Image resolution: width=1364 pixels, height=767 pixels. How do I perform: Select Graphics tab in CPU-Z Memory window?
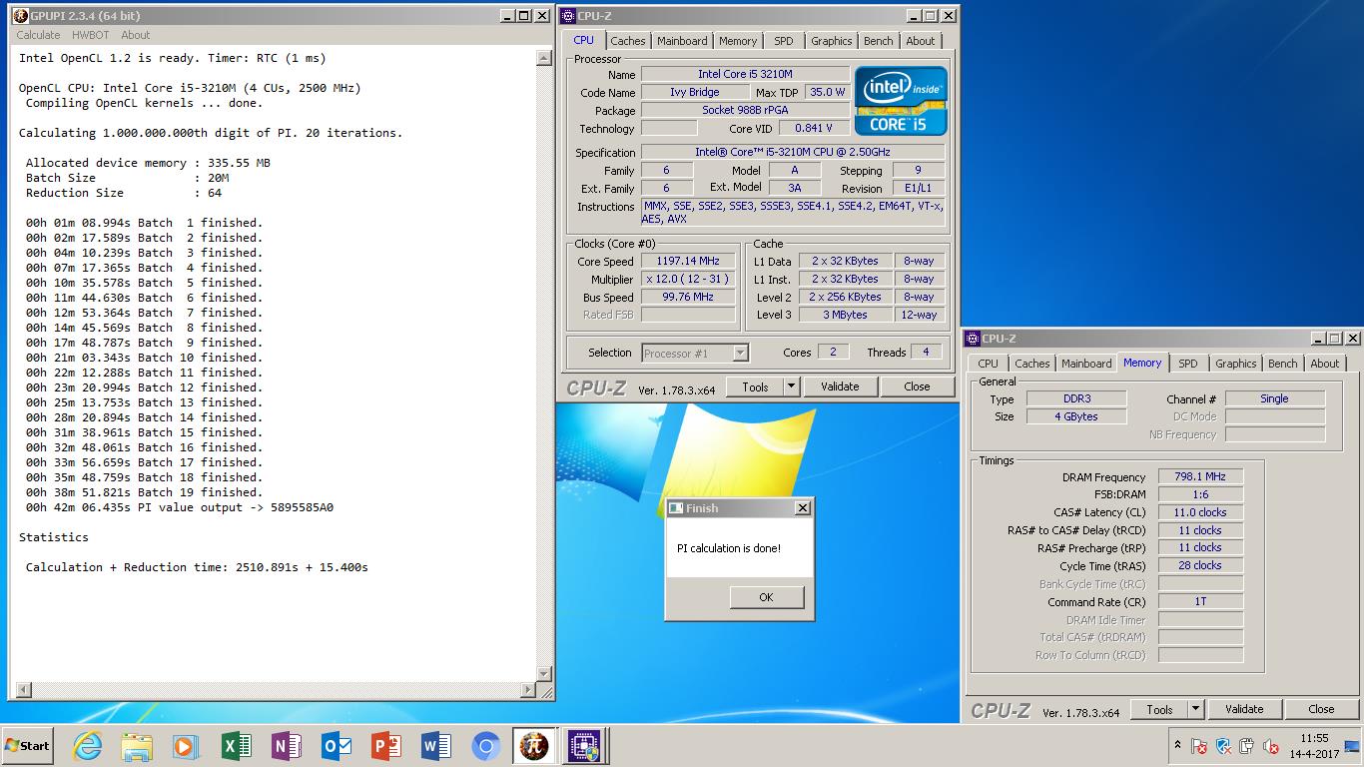click(x=1235, y=364)
